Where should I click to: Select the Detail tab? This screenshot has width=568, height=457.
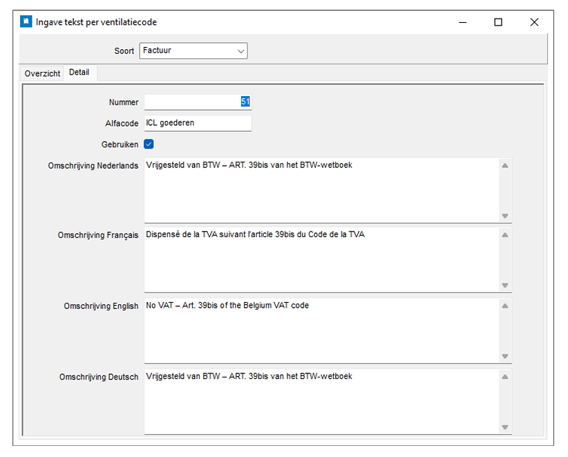tap(79, 72)
